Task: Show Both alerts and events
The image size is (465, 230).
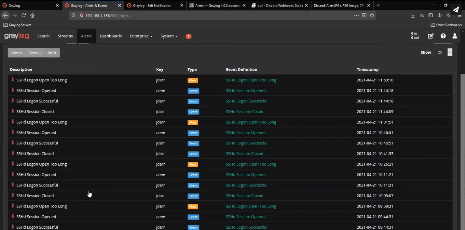Action: pos(52,53)
